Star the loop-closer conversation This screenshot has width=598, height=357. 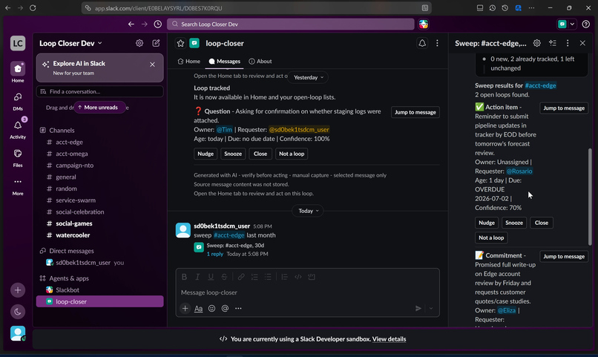click(180, 43)
